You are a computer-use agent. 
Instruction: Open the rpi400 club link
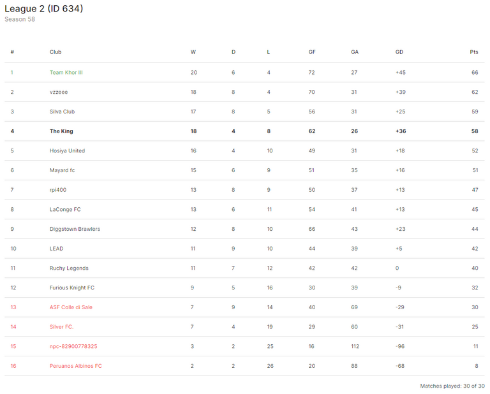58,190
